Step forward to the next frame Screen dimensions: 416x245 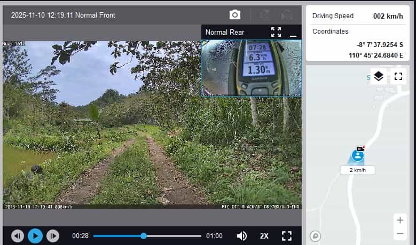pyautogui.click(x=52, y=236)
